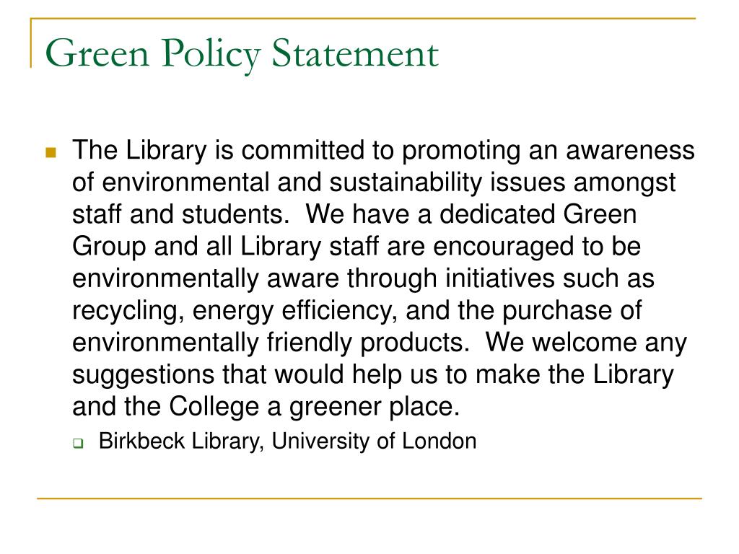Click the line starting 'The Library is committed'
The height and width of the screenshot is (554, 739).
pos(383,151)
